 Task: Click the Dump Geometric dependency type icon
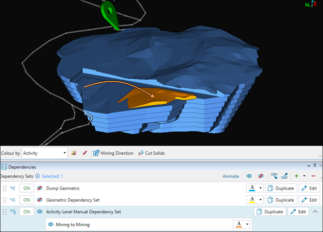click(x=13, y=188)
